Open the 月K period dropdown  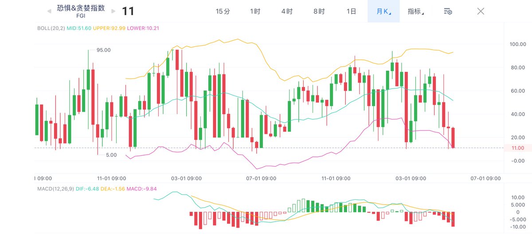coord(383,12)
